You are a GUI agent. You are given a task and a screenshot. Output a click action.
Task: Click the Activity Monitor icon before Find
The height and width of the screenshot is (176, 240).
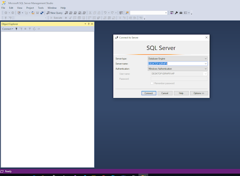(121, 13)
